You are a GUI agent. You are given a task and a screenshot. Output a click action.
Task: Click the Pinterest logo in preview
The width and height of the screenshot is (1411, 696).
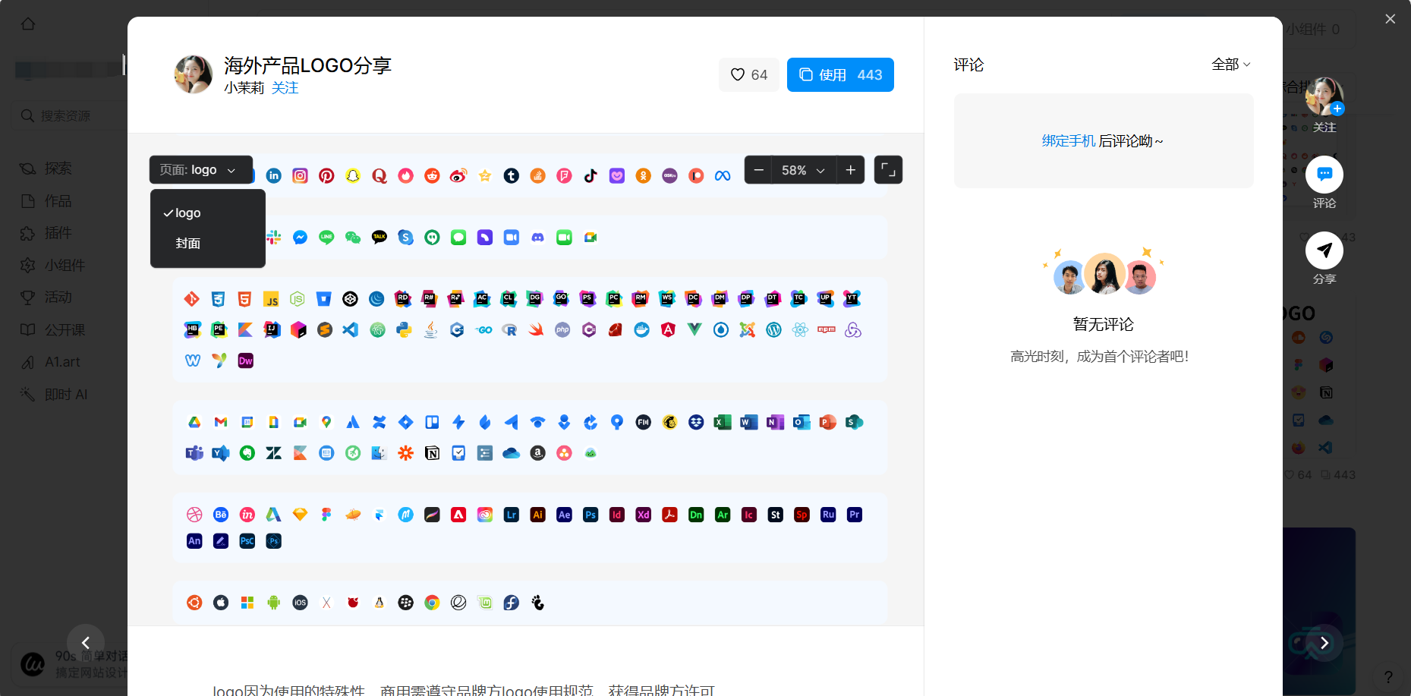326,176
